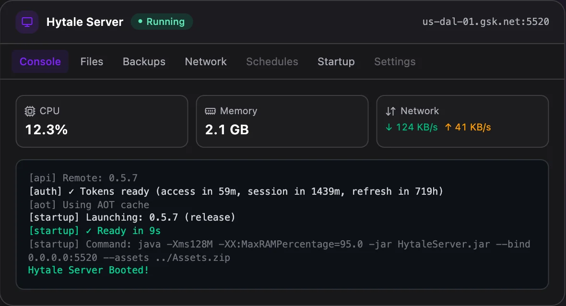The image size is (566, 306).
Task: Click the purple server monitor icon
Action: (x=27, y=22)
